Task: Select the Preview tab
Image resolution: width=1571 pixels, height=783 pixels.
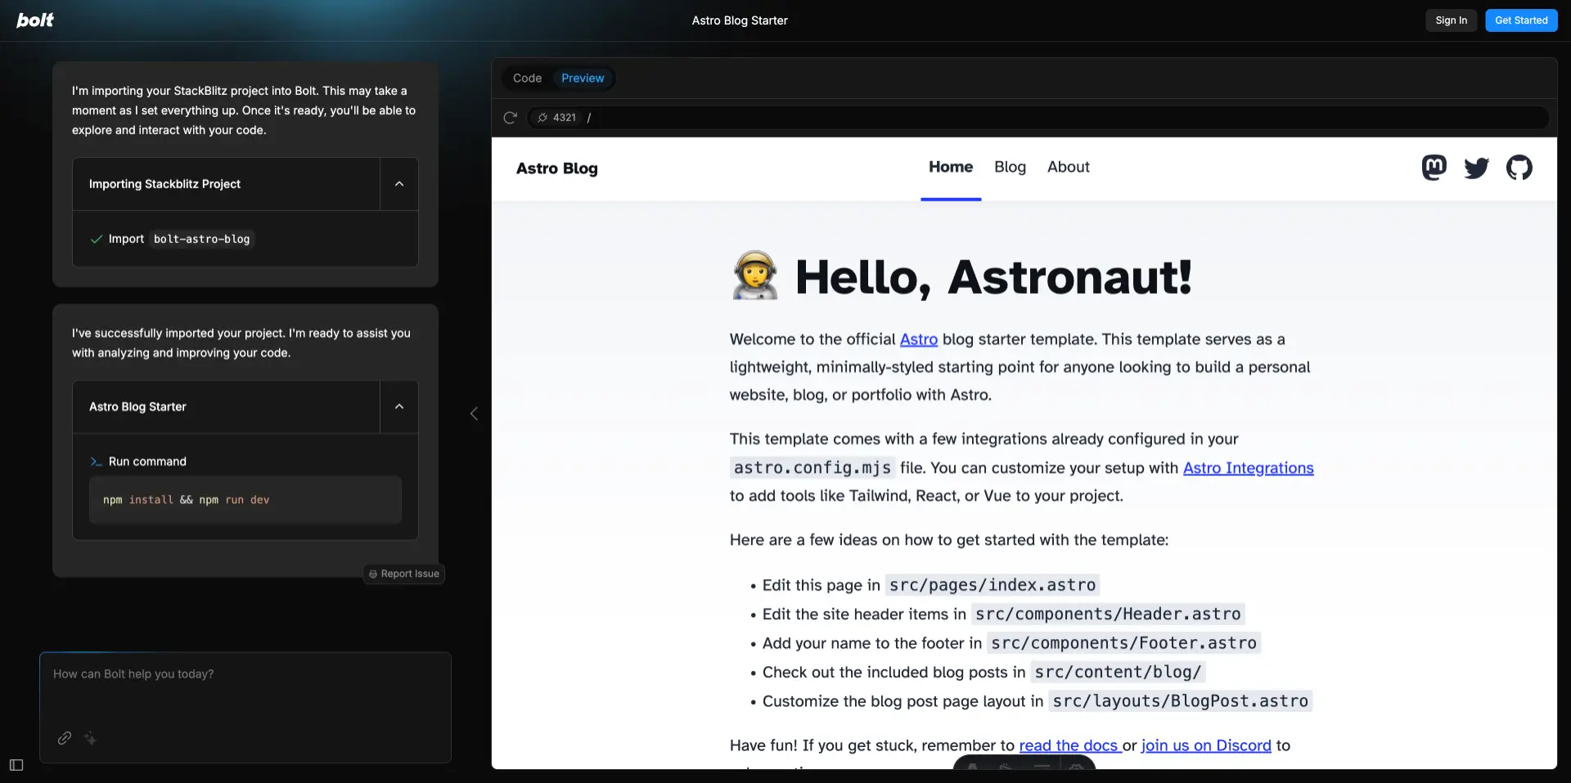Action: pos(583,79)
